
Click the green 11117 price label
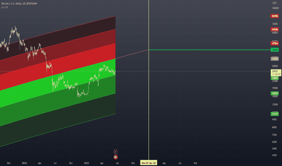(275, 114)
